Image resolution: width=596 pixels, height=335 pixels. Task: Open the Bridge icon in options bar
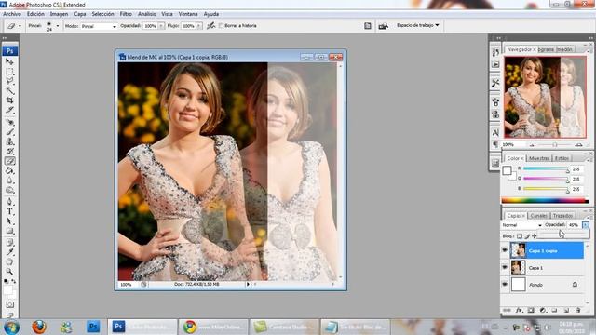(x=383, y=26)
